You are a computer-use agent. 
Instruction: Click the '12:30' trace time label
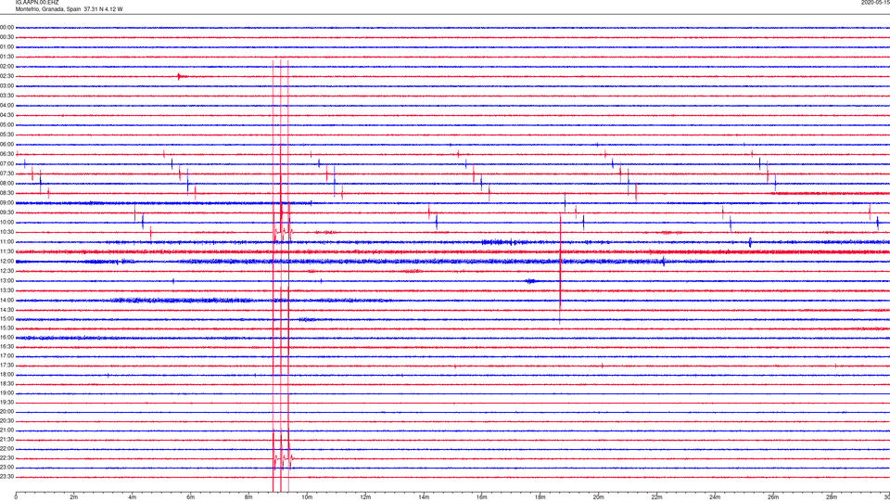(x=6, y=271)
